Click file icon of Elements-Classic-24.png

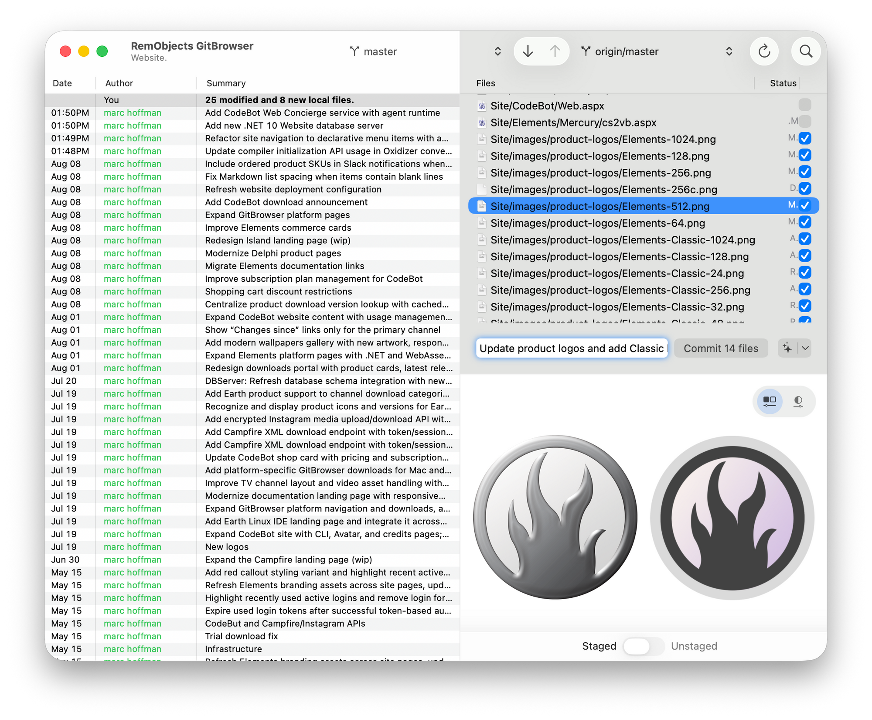point(482,273)
